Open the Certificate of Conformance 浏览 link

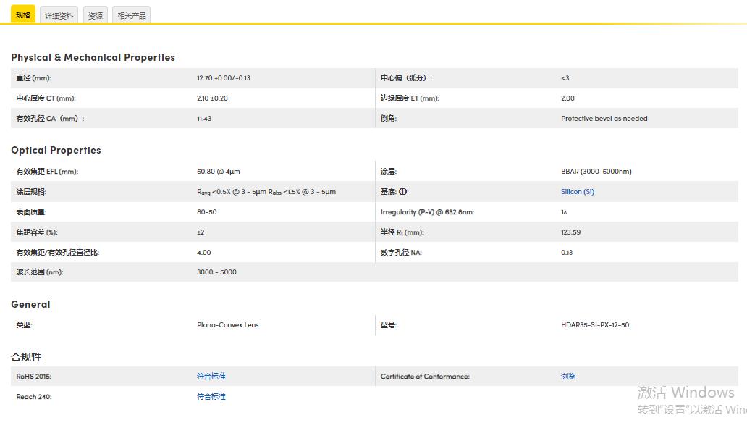coord(568,377)
